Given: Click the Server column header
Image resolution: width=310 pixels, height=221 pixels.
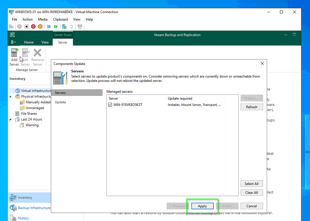Looking at the screenshot, I should (136, 98).
